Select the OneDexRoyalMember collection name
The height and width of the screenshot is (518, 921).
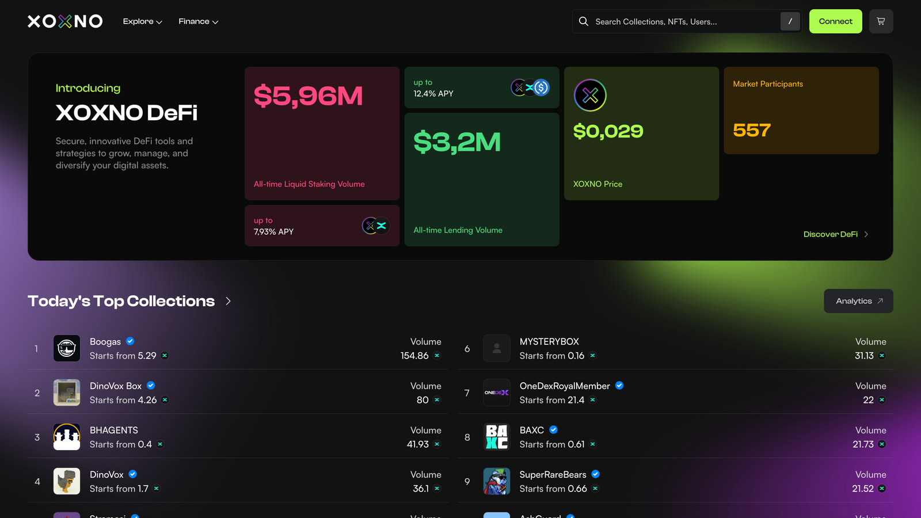[564, 386]
